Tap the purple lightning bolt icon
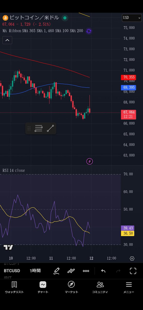The image size is (143, 310). [90, 161]
